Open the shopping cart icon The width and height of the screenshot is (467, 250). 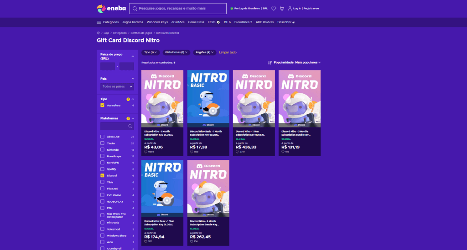pos(282,9)
